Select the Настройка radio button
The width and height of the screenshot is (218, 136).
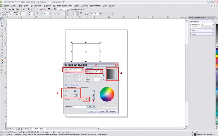(80, 88)
